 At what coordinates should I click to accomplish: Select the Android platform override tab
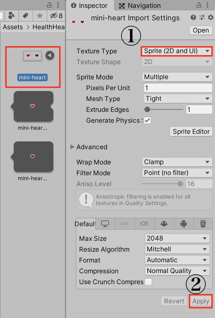184,224
